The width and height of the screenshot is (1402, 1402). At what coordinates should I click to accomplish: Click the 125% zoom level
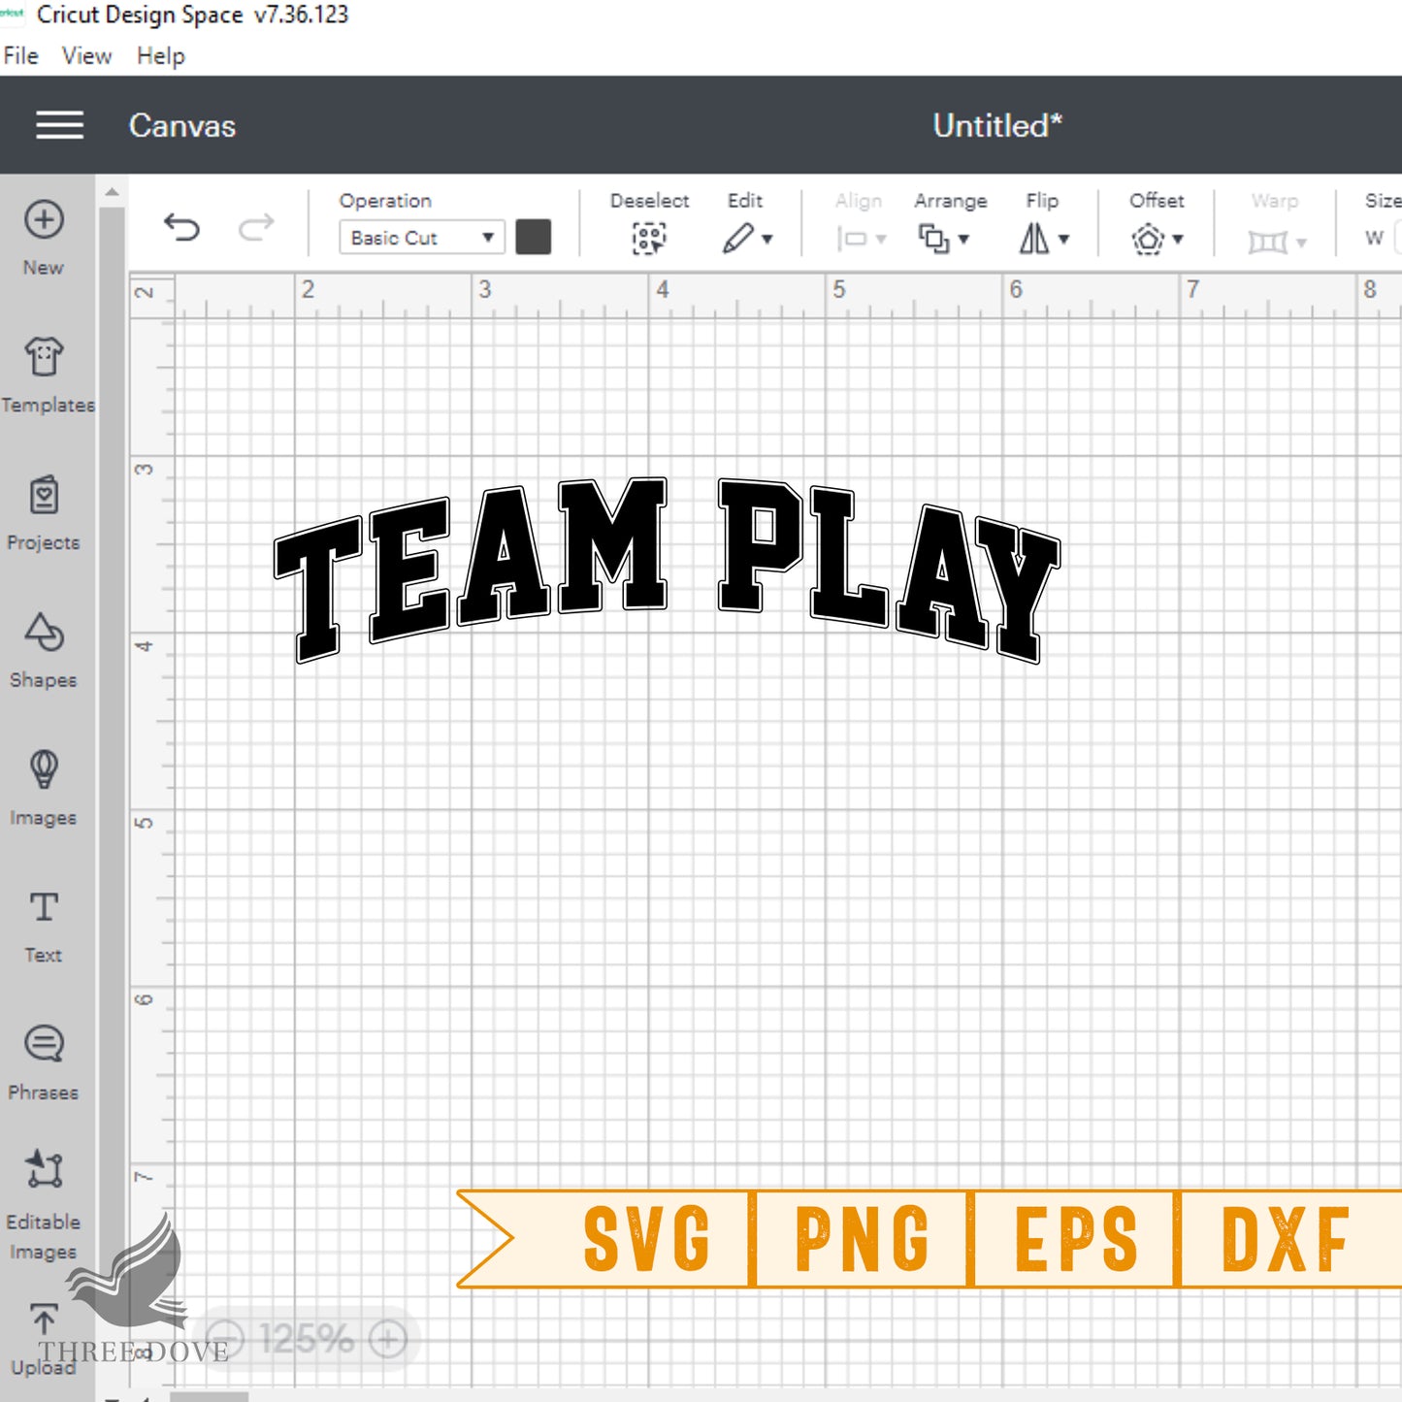click(307, 1340)
